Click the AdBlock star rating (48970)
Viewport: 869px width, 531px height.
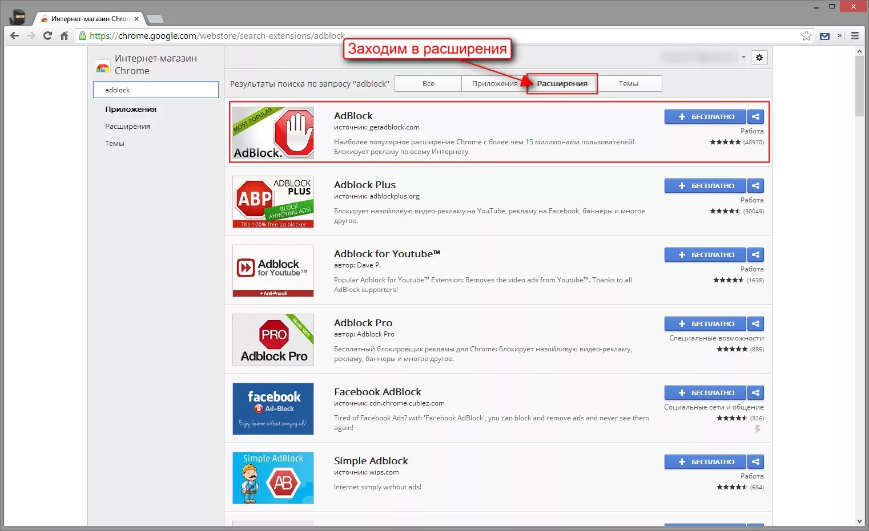737,142
